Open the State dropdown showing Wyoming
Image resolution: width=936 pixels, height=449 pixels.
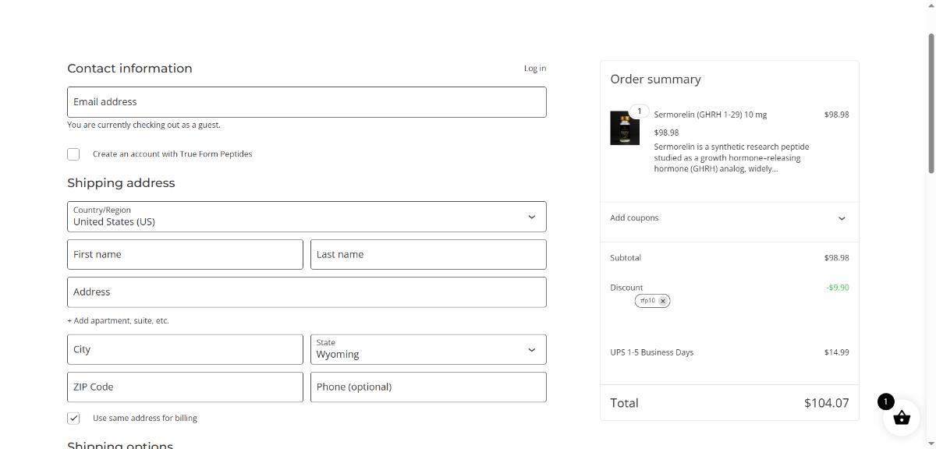pyautogui.click(x=428, y=349)
